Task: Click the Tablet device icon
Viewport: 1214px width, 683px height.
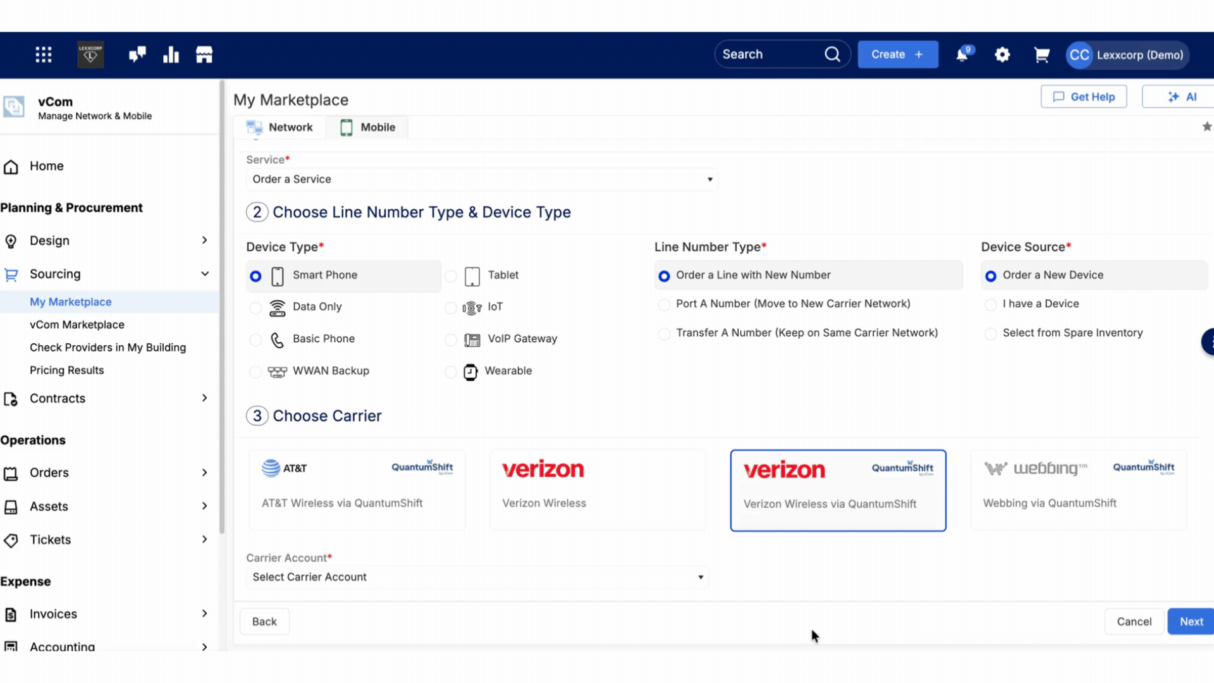Action: click(472, 276)
